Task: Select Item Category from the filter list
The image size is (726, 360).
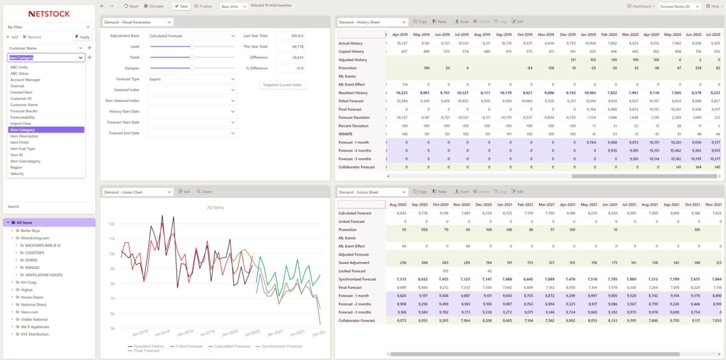Action: pos(46,129)
